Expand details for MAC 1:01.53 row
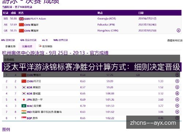Screen dimensions: 183x132 tap(177, 106)
